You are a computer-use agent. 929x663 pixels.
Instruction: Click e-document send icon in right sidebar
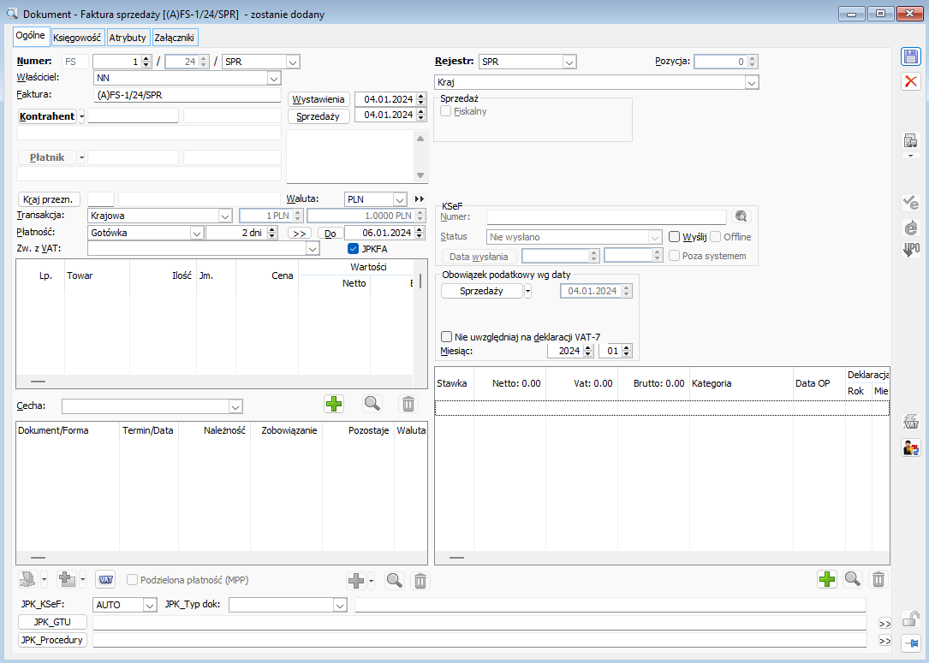pyautogui.click(x=911, y=227)
